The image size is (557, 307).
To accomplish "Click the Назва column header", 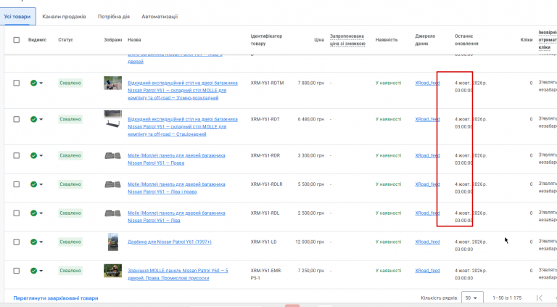I will pos(134,40).
